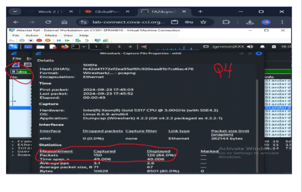Click the clipboard icon in address bar

click(x=174, y=22)
